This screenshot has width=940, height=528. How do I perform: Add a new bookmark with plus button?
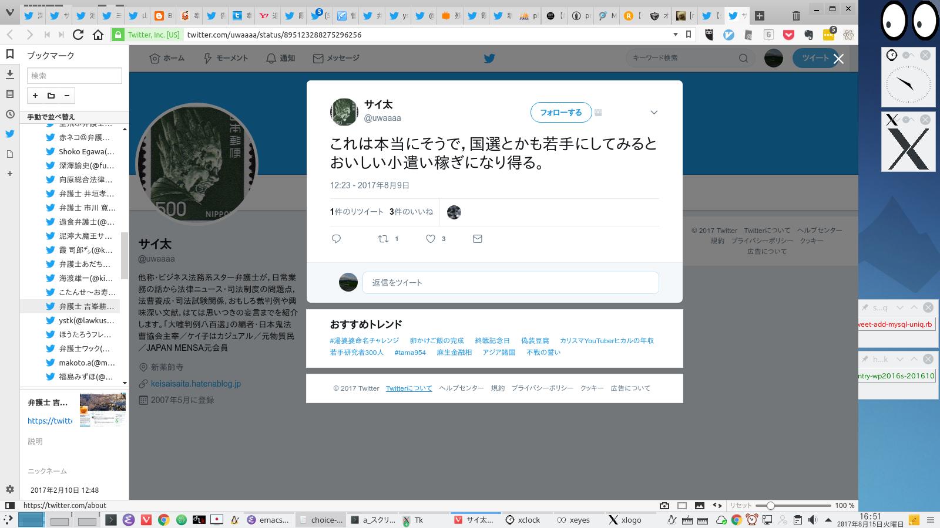(x=35, y=96)
